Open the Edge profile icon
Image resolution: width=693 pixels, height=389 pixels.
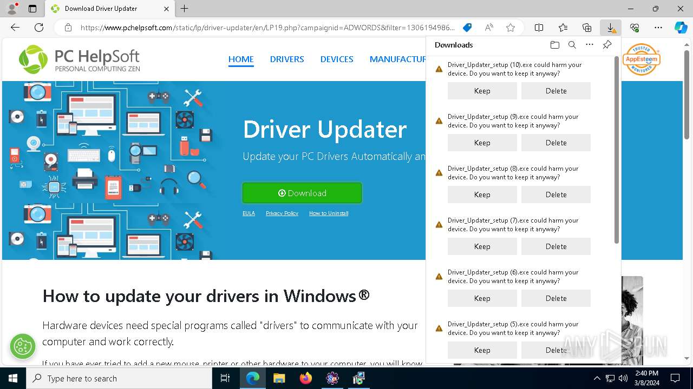click(11, 9)
